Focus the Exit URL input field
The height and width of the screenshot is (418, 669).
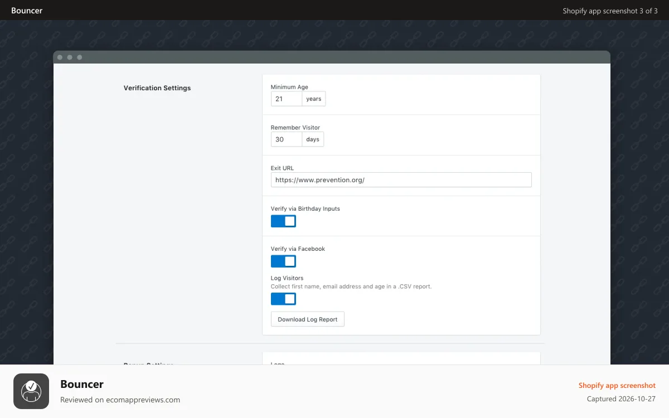pos(401,179)
